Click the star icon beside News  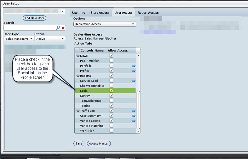(x=78, y=56)
